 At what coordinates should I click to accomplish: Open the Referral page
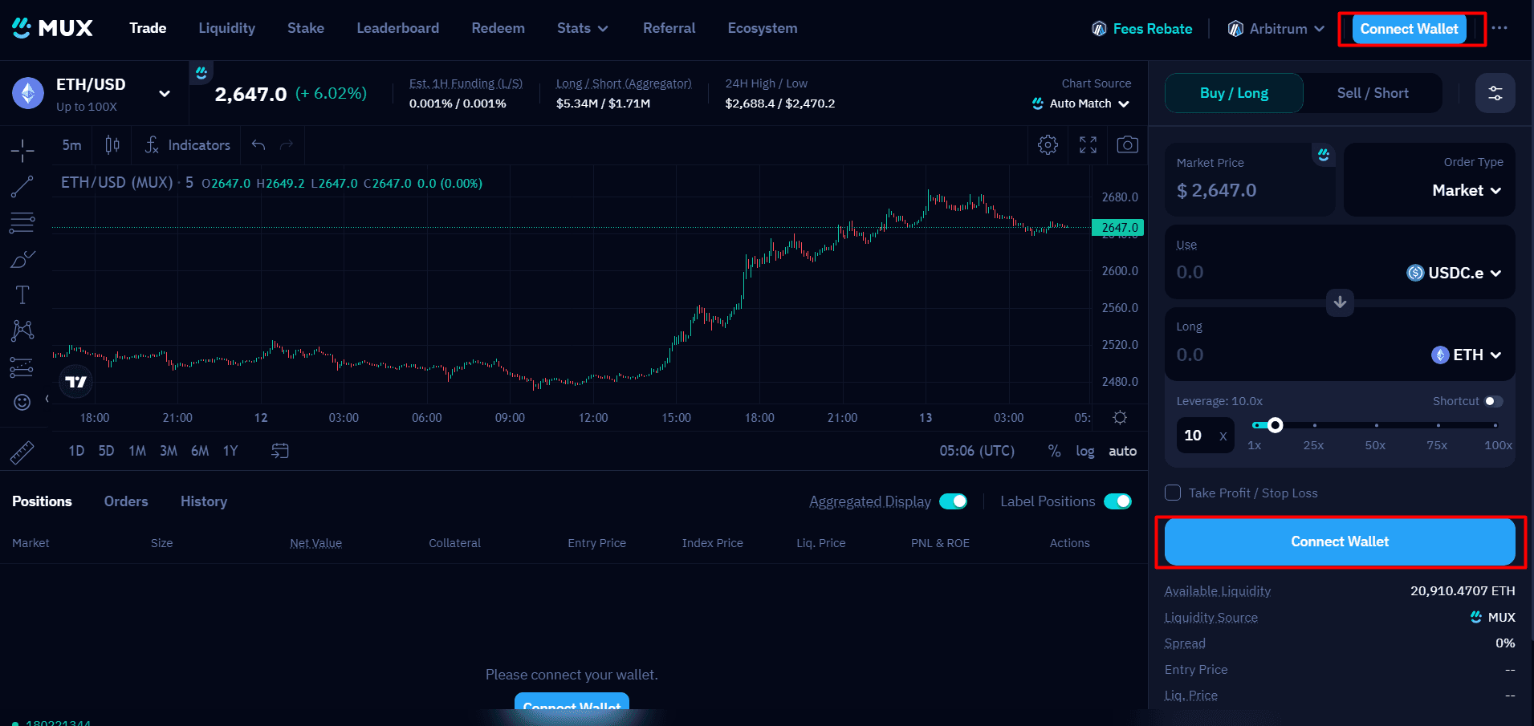click(669, 28)
